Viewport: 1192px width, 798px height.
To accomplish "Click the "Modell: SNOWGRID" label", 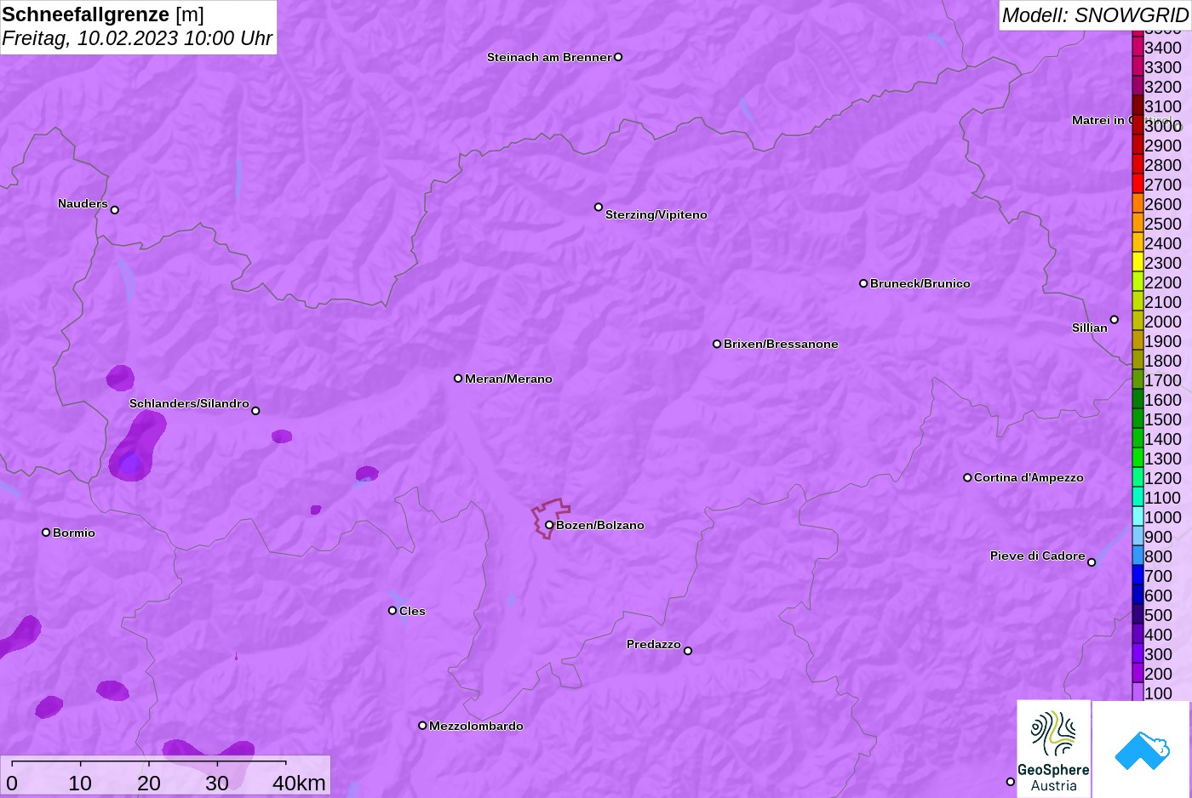I will [x=1095, y=15].
